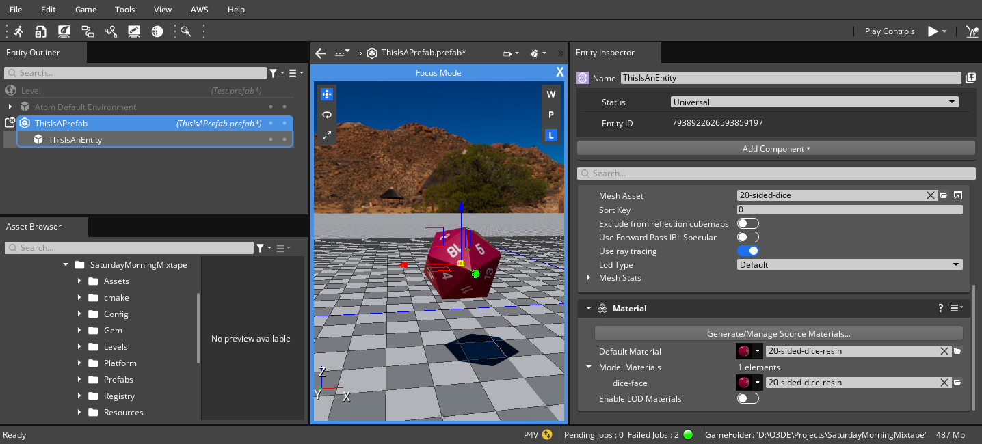The width and height of the screenshot is (982, 444).
Task: Select the viewport rotate tool
Action: click(327, 115)
